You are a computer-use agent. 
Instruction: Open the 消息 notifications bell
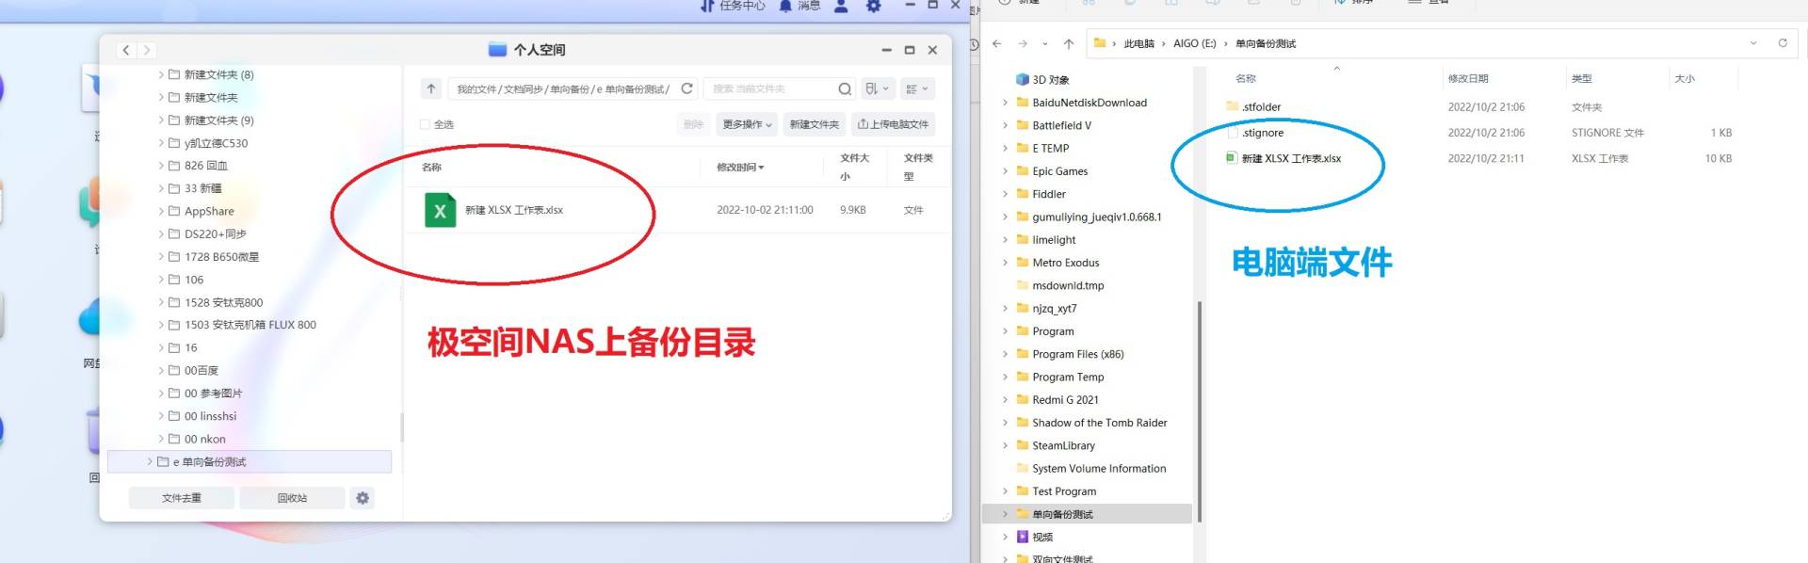[x=799, y=6]
